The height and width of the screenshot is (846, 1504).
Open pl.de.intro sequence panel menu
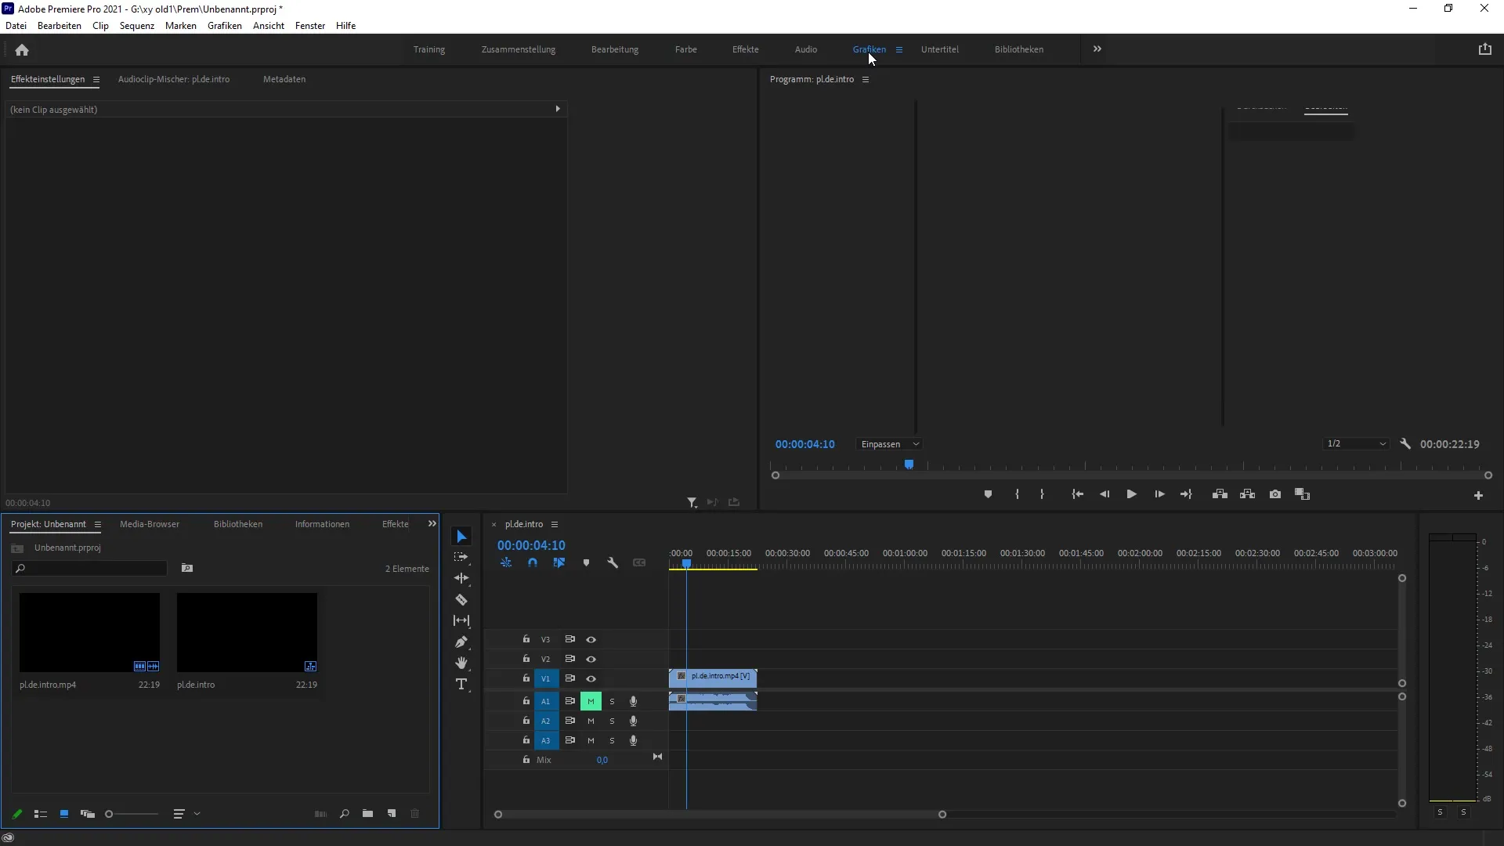point(555,524)
